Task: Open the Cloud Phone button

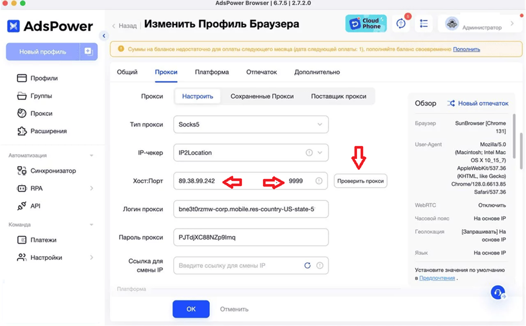Action: (366, 24)
